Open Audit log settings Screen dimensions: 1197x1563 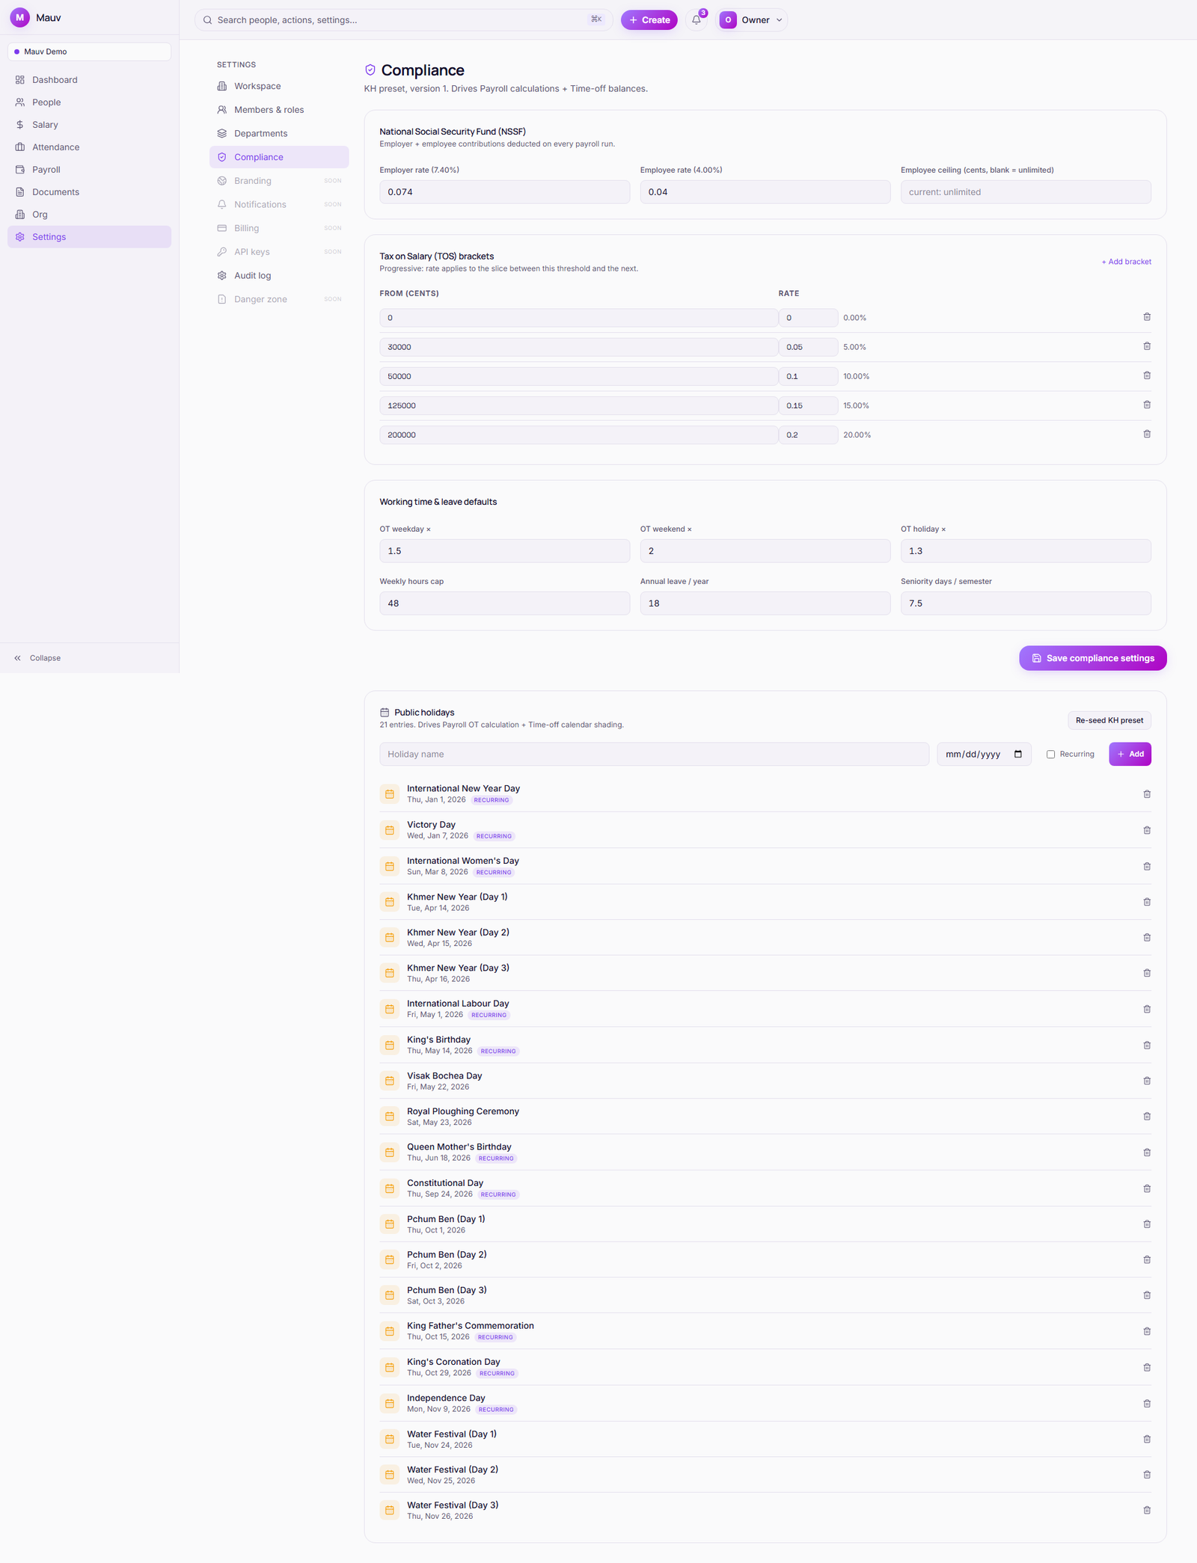tap(279, 275)
